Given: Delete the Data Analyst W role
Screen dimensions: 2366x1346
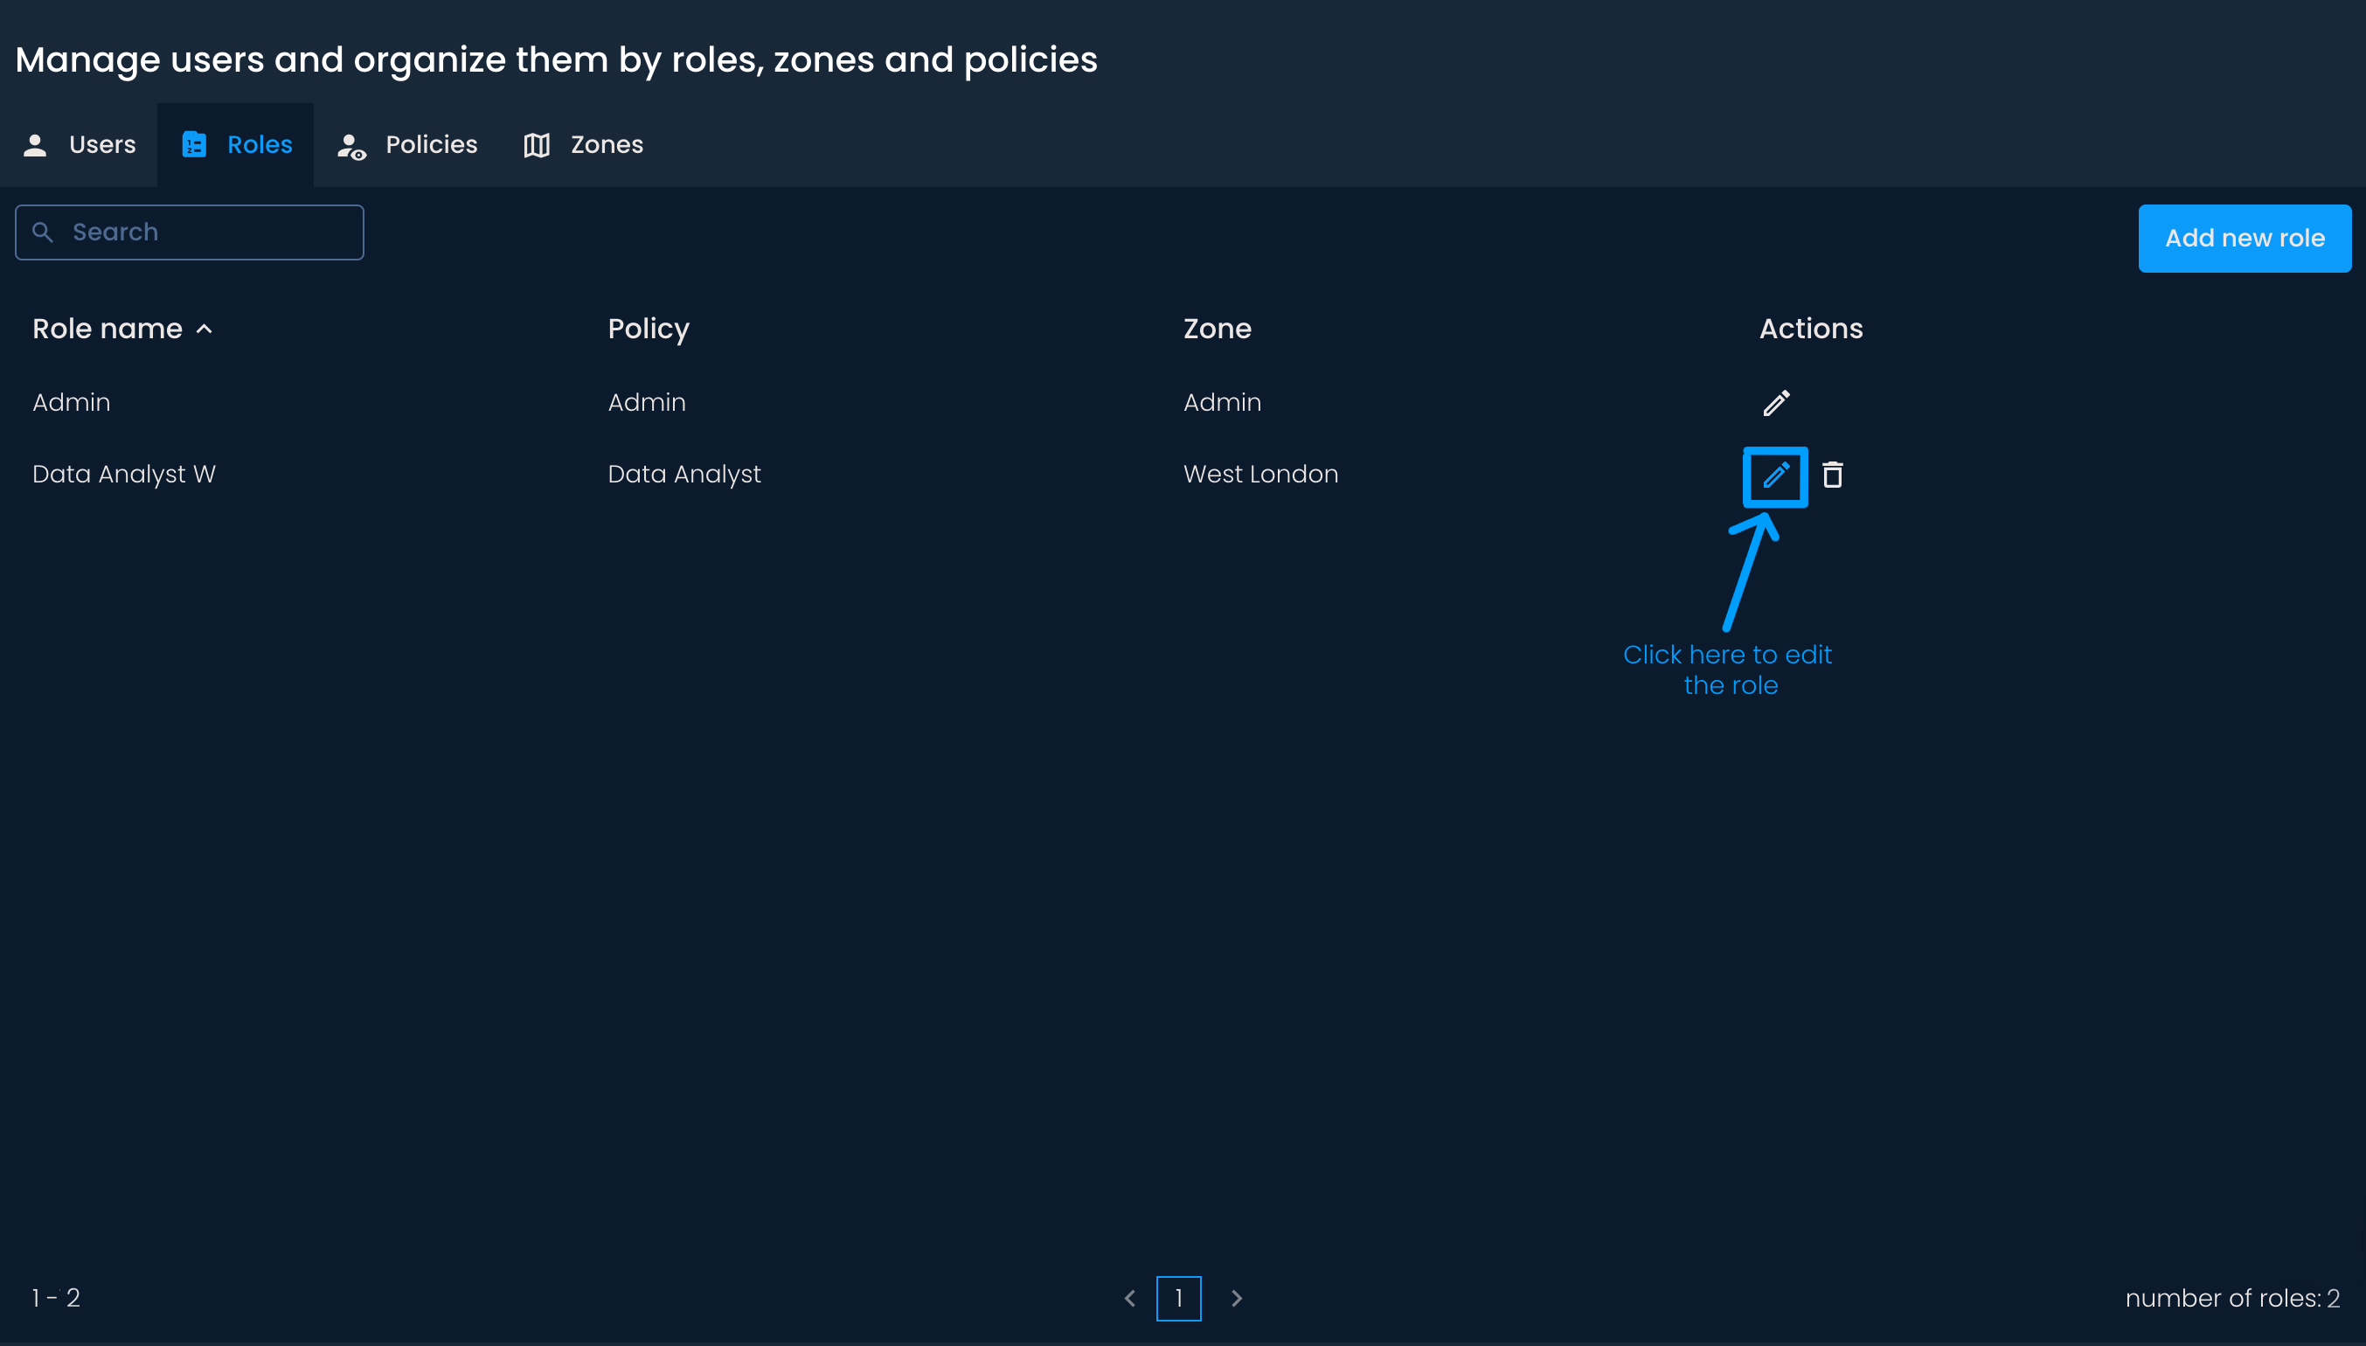Looking at the screenshot, I should pos(1833,475).
